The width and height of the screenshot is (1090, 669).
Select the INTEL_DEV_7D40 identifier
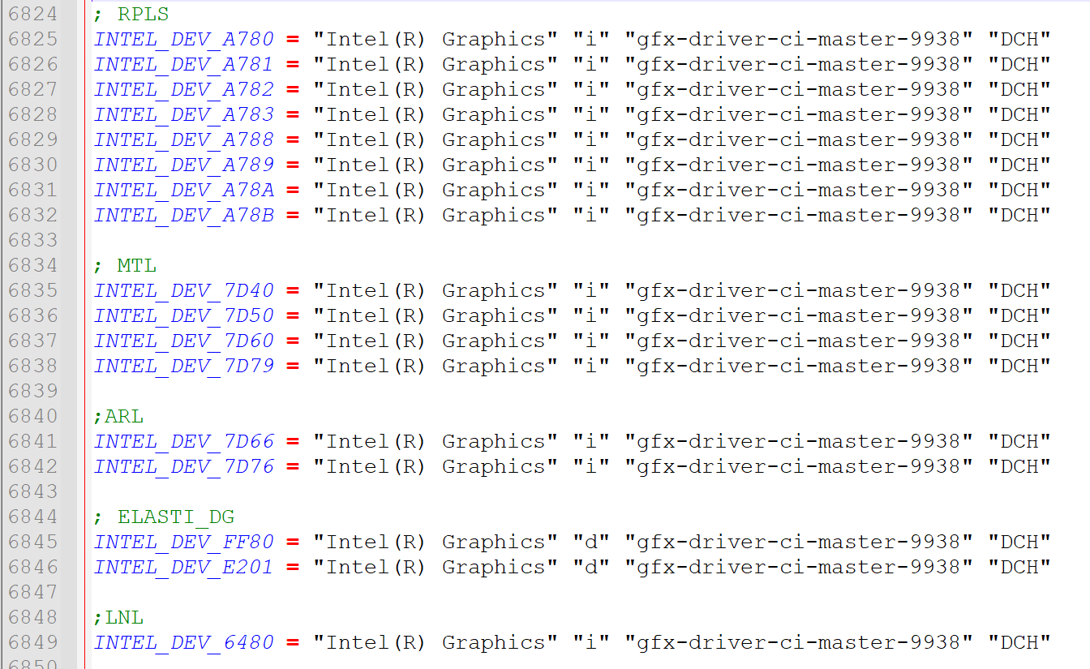[184, 290]
